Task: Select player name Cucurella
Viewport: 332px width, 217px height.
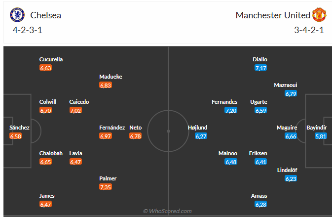Action: [x=51, y=59]
